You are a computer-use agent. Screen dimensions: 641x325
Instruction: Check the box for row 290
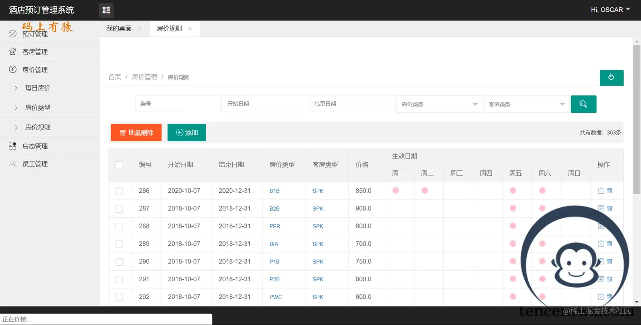[119, 262]
